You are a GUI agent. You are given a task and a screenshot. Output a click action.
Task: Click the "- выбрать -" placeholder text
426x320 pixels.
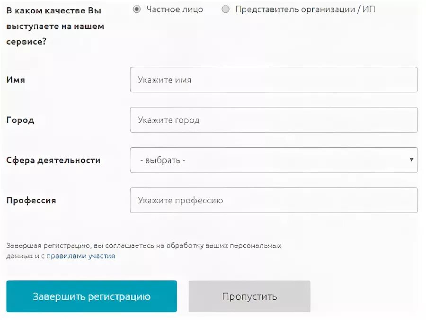click(x=162, y=160)
